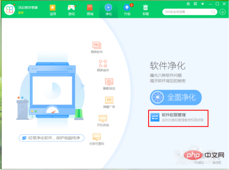This screenshot has height=170, width=229.
Task: Open the 商城 store tab
Action: click(90, 10)
